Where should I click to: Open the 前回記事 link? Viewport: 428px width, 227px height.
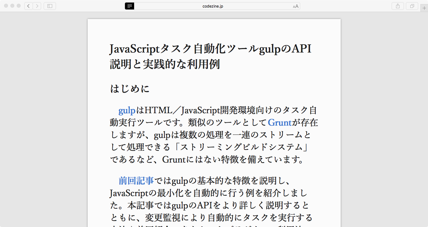click(136, 181)
